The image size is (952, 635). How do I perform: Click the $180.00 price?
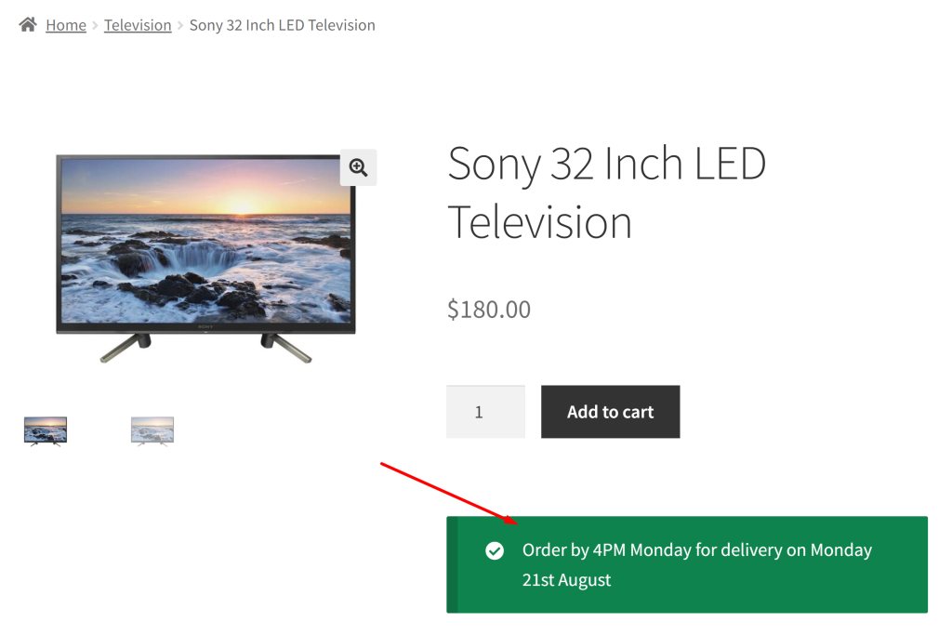489,309
